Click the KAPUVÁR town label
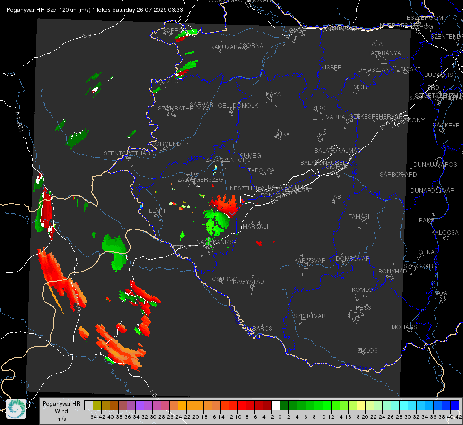463x425 pixels. 225,47
